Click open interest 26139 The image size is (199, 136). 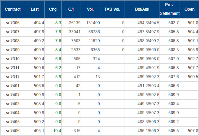click(75, 23)
